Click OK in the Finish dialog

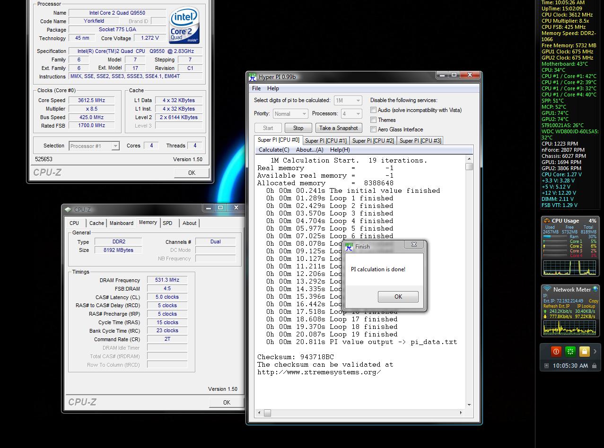coord(398,296)
